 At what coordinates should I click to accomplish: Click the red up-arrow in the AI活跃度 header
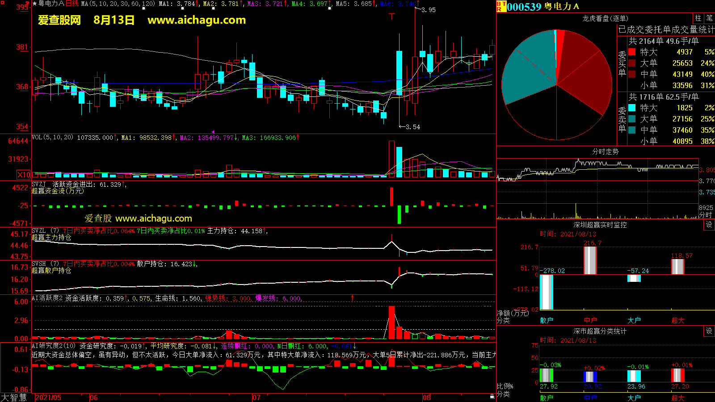click(353, 298)
